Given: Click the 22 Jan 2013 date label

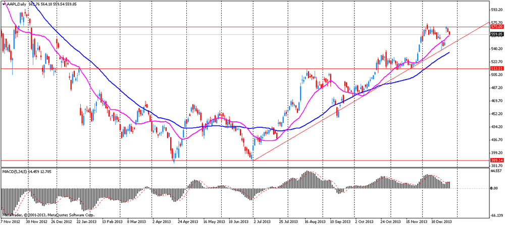Looking at the screenshot, I should pyautogui.click(x=87, y=221).
